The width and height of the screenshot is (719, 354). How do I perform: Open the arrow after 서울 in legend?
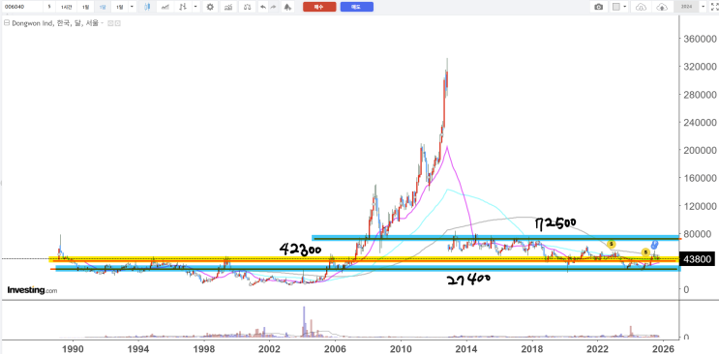(x=102, y=23)
